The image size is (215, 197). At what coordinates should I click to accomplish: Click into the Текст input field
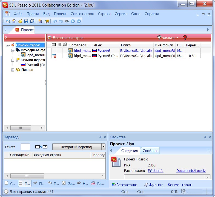click(25, 147)
